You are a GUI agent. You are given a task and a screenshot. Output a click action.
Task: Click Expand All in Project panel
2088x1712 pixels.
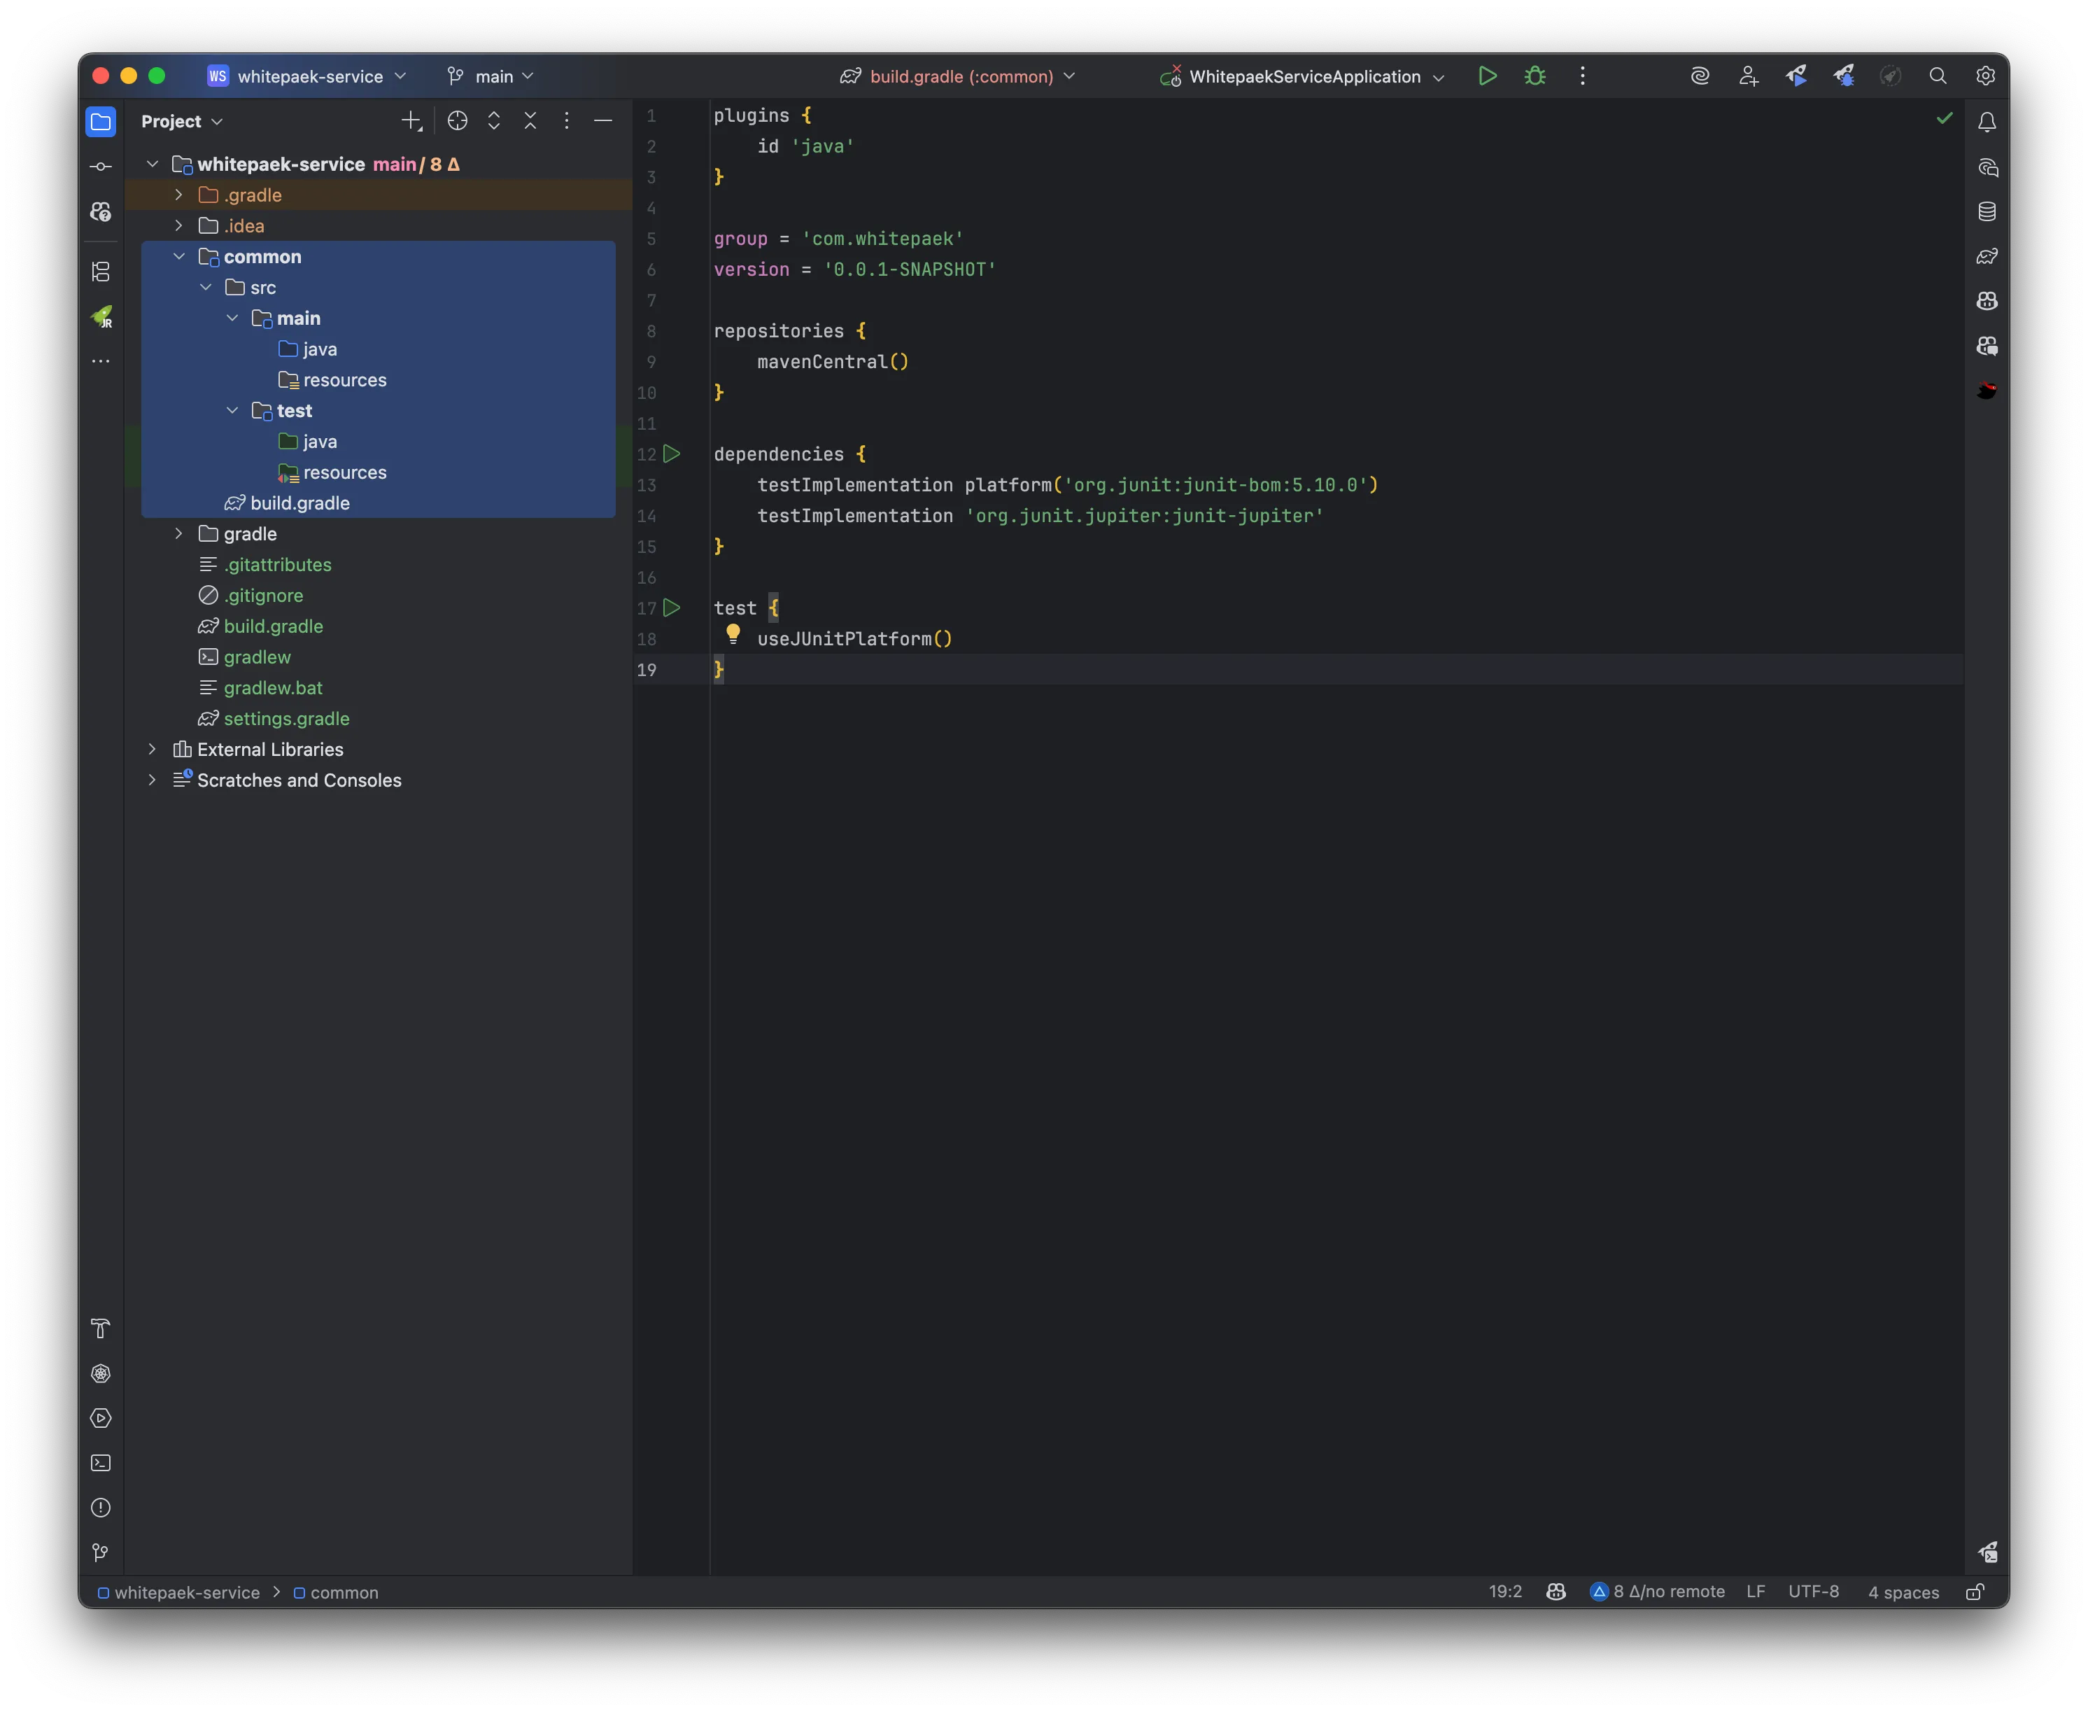pos(494,120)
